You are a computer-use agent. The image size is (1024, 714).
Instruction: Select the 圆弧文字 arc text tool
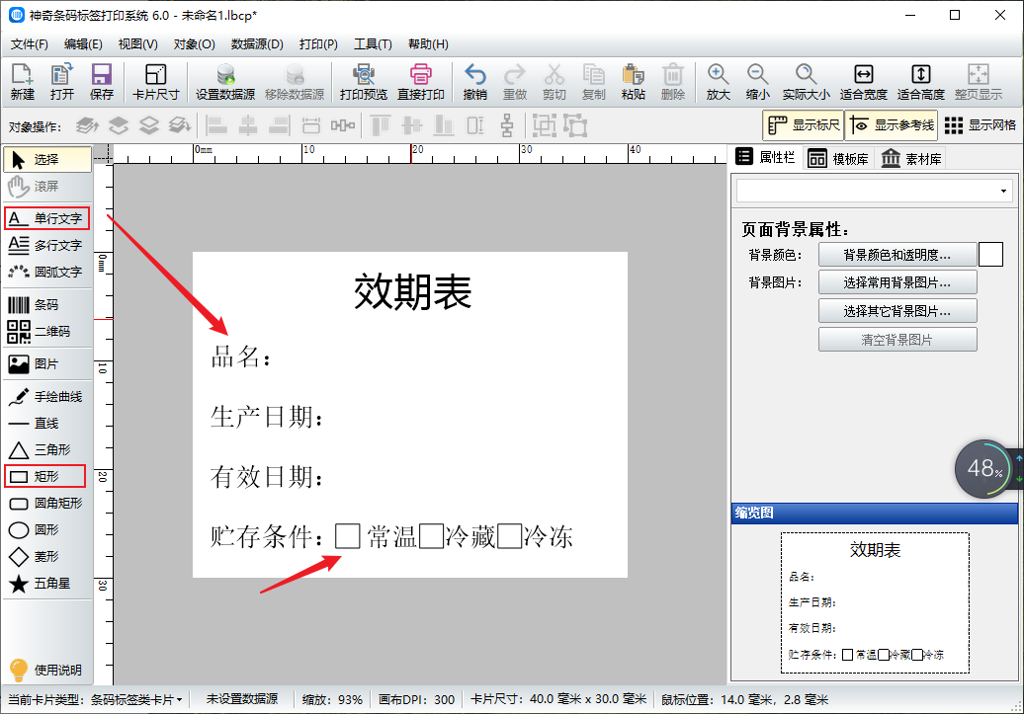tap(46, 272)
